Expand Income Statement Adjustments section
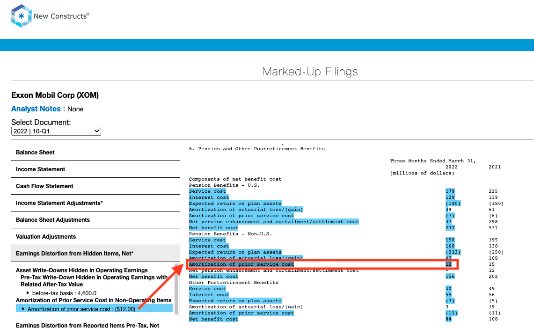This screenshot has height=328, width=534. tap(95, 203)
